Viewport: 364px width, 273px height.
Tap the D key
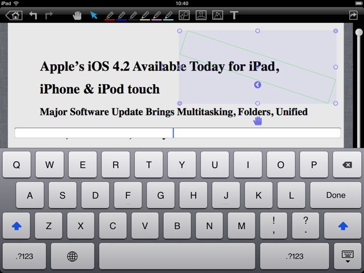(x=95, y=195)
